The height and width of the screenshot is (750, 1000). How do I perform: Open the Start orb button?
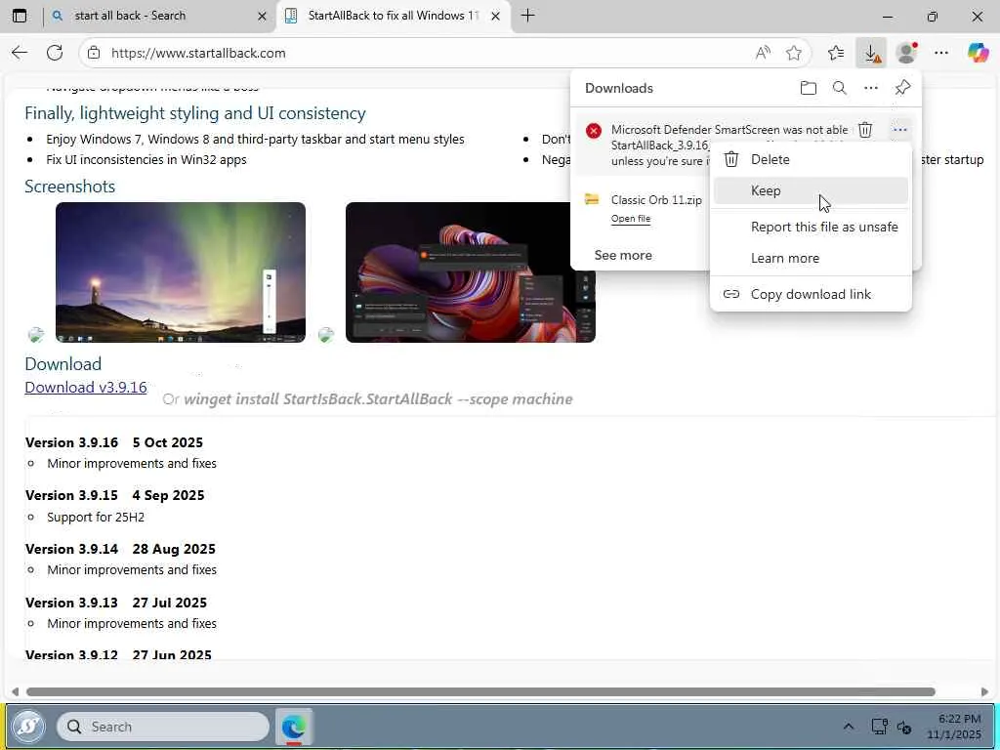28,726
